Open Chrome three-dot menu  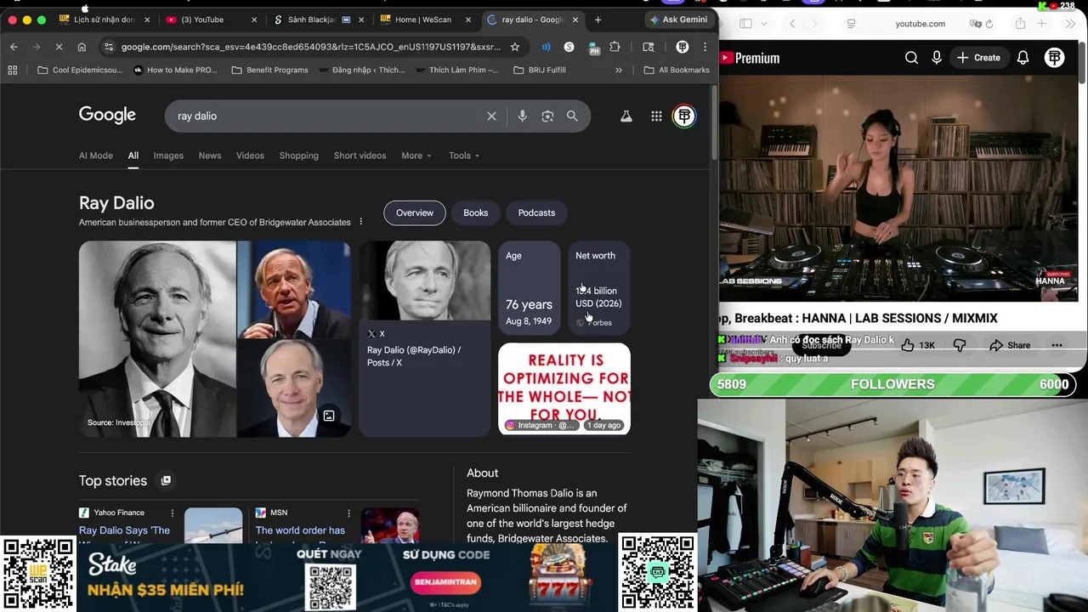pyautogui.click(x=705, y=47)
